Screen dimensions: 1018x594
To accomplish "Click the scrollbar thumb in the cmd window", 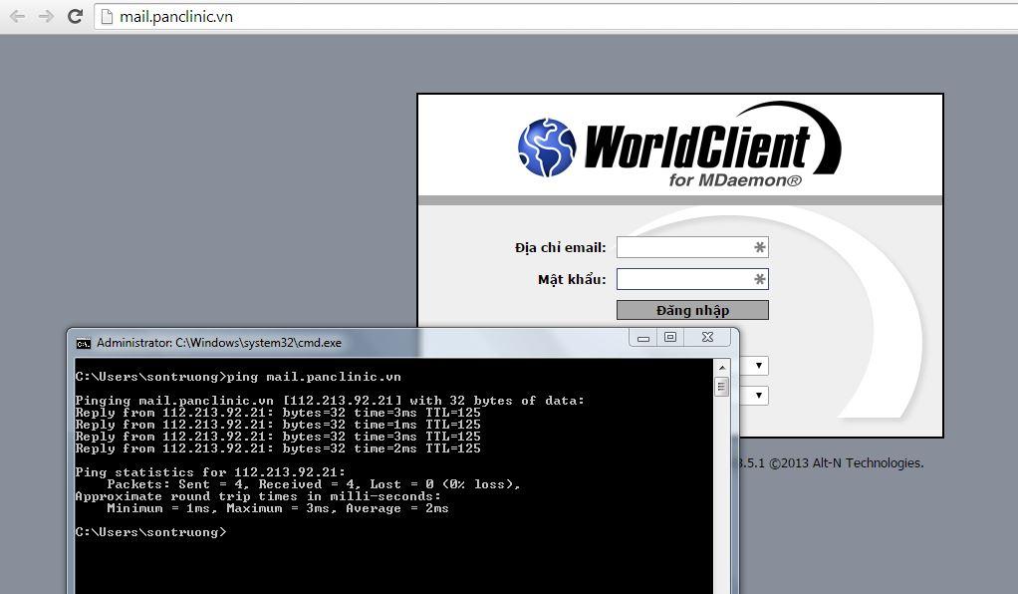I will point(721,387).
